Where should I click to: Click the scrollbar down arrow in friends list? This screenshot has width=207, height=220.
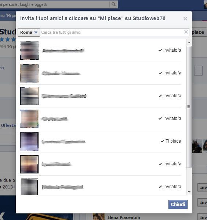pos(189,192)
